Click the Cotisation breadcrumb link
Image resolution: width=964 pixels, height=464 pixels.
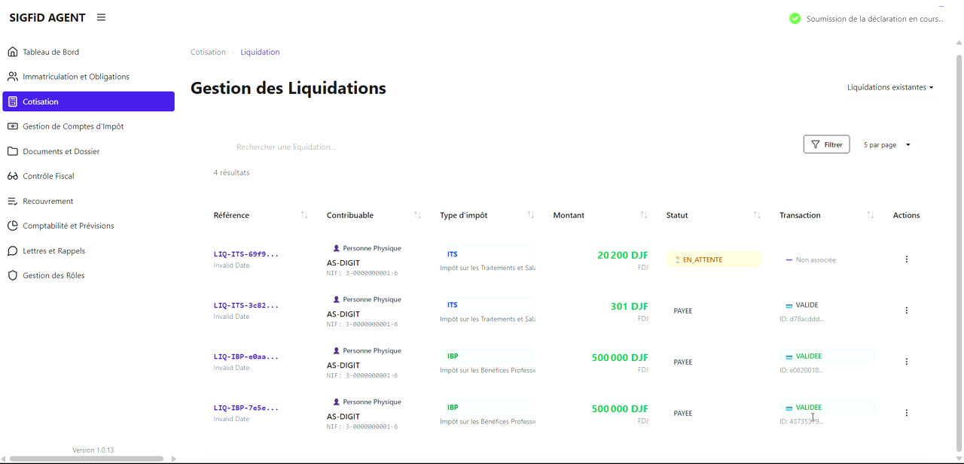coord(208,52)
